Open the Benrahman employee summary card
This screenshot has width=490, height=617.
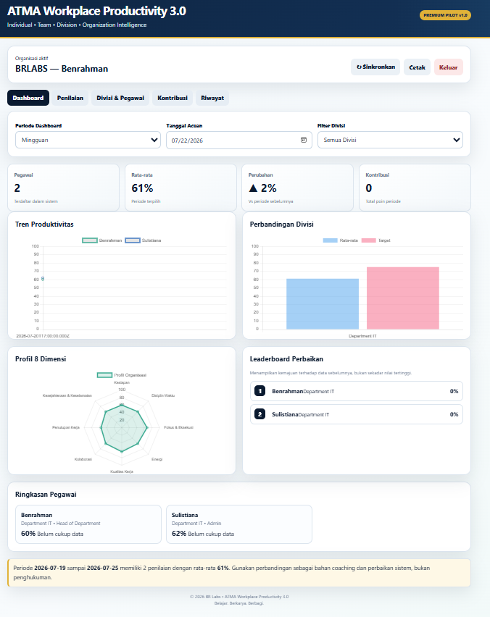coord(88,524)
